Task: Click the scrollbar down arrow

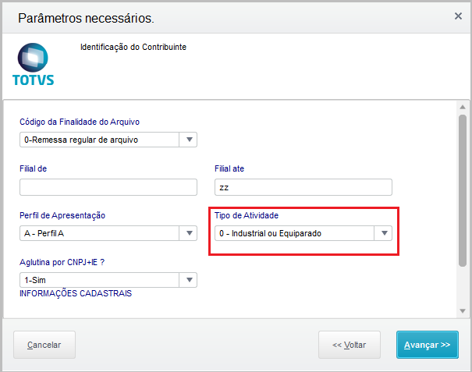Action: (462, 311)
